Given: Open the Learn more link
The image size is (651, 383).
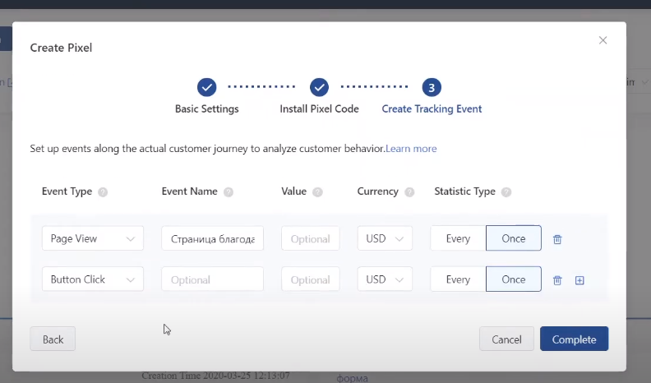Looking at the screenshot, I should coord(411,149).
